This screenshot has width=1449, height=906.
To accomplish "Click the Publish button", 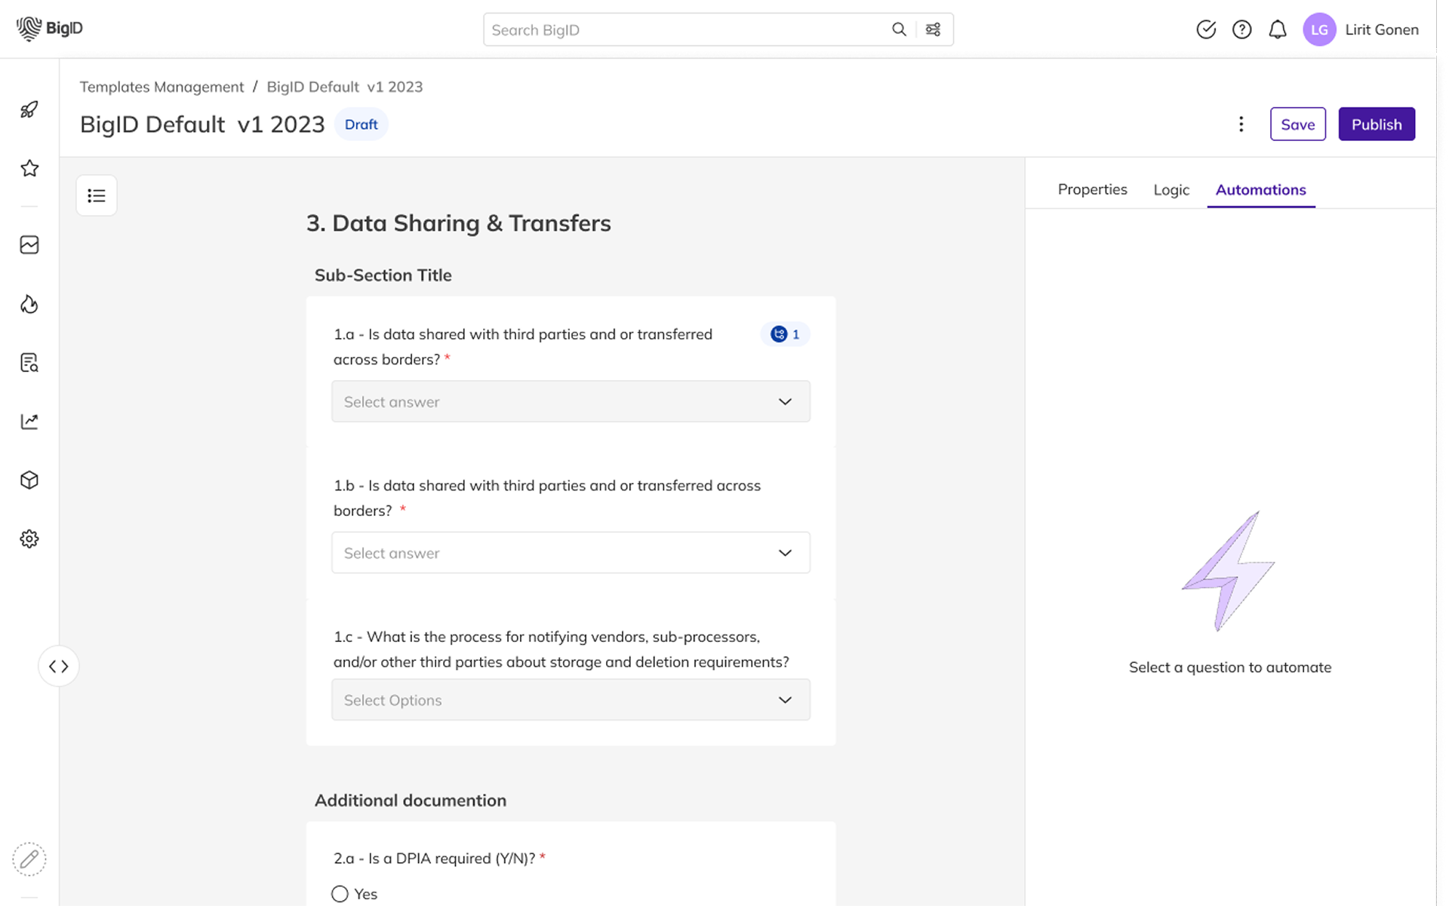I will pyautogui.click(x=1376, y=124).
